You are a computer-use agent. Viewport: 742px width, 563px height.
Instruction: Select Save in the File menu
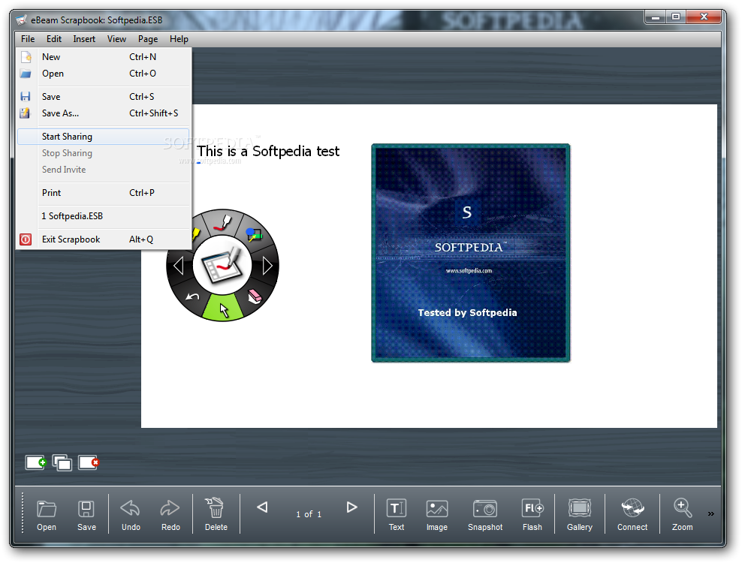tap(103, 97)
